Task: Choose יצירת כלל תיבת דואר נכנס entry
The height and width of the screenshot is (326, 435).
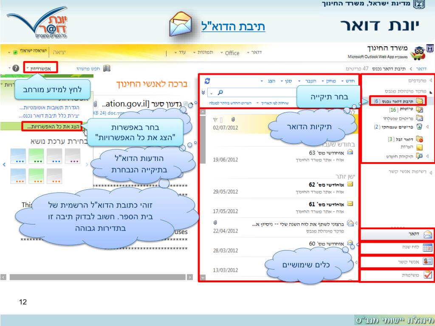Action: (49, 115)
